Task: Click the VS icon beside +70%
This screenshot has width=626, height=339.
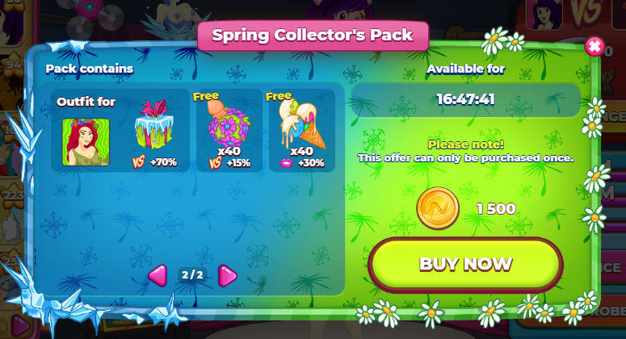Action: click(138, 162)
